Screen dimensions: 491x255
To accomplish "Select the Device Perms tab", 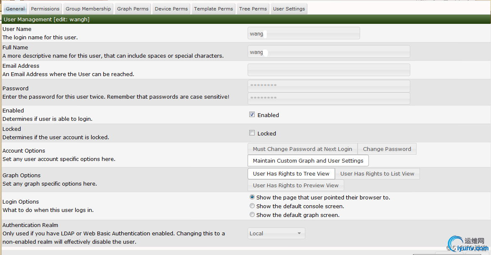I will point(171,9).
